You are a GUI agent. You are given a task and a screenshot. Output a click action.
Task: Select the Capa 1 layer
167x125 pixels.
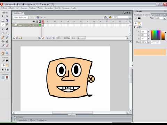[x=27, y=25]
